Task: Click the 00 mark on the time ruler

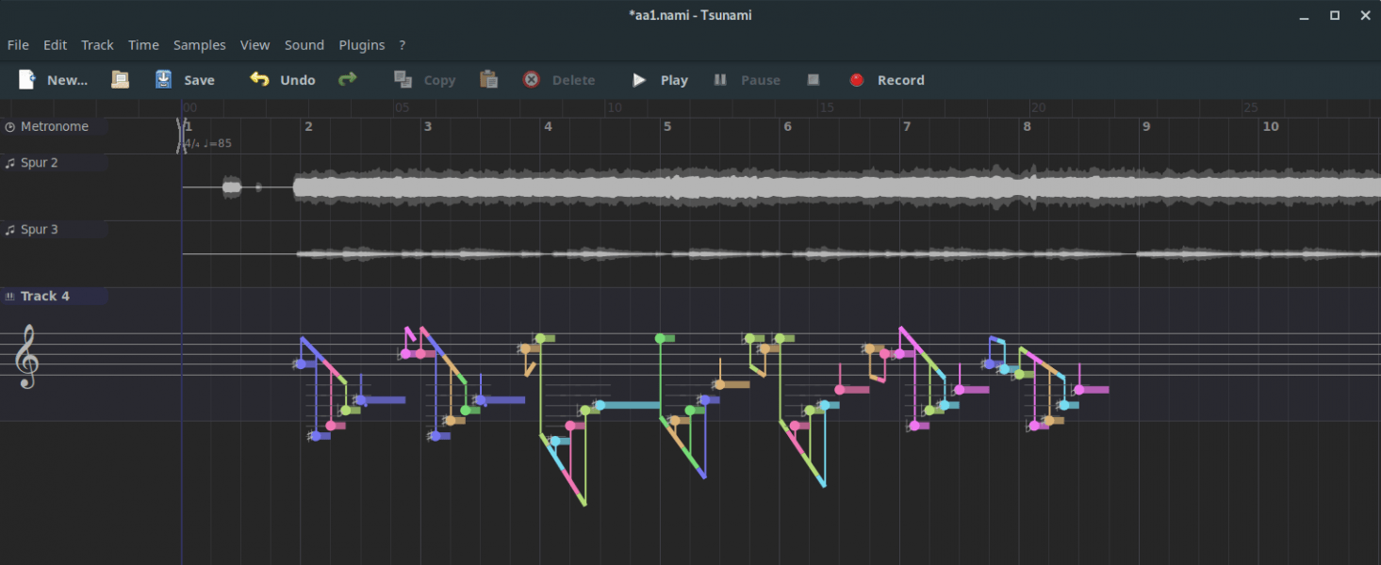Action: [x=190, y=107]
